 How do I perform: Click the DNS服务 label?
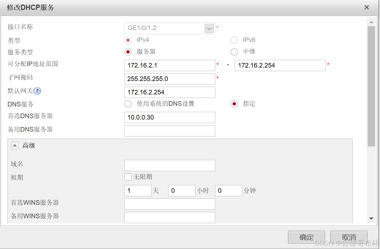pyautogui.click(x=21, y=104)
